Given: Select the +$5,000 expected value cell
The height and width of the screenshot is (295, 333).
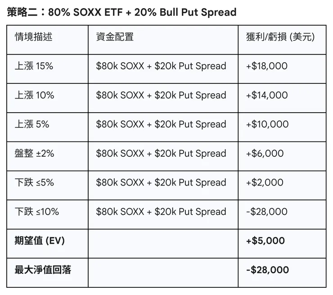Looking at the screenshot, I should 265,241.
